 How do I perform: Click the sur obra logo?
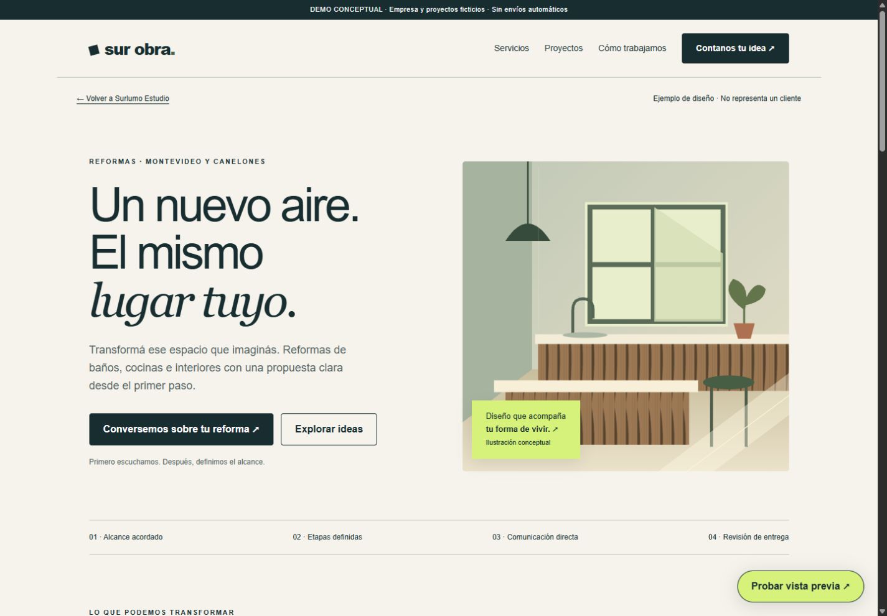point(131,50)
